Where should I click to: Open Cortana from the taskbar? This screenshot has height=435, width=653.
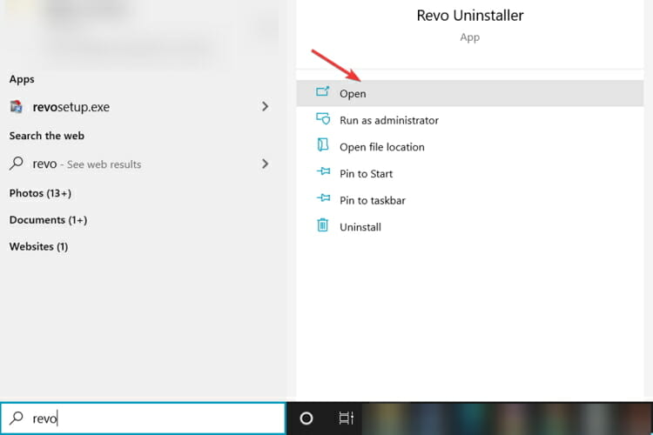(306, 418)
